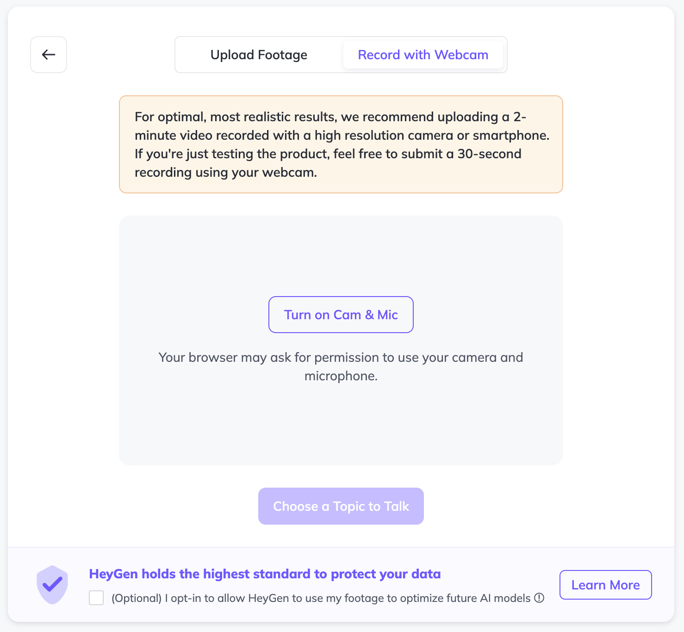Enable the optional footage opt-in checkbox
This screenshot has width=684, height=632.
(96, 598)
